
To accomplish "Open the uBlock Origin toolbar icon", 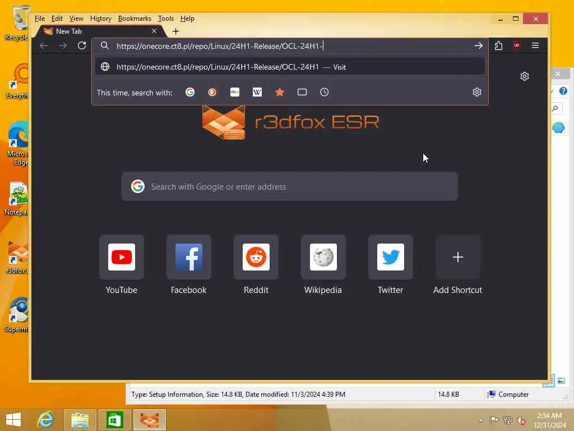I will [x=516, y=45].
